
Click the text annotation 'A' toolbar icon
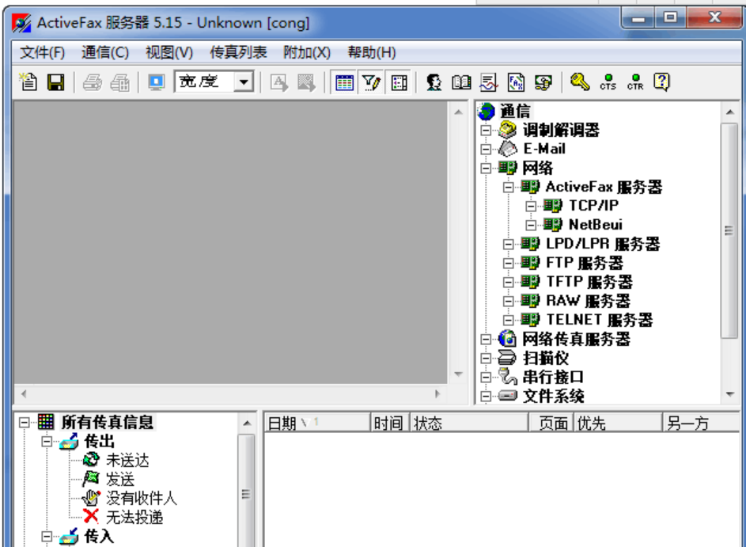pos(279,82)
